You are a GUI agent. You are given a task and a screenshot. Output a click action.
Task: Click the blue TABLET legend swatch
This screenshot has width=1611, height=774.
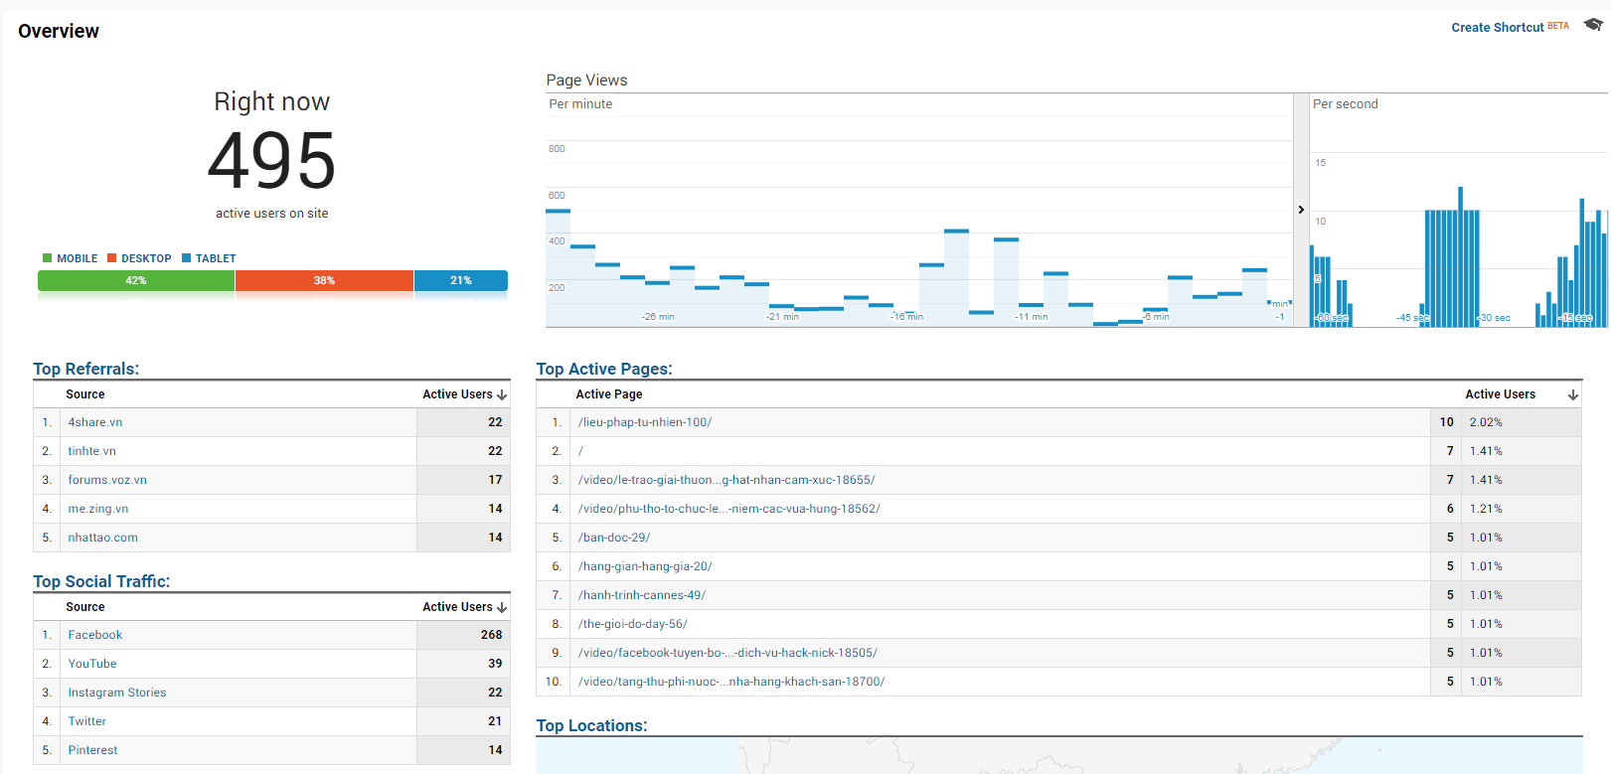[x=186, y=258]
